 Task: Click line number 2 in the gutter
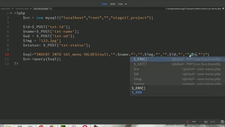[x=8, y=18]
